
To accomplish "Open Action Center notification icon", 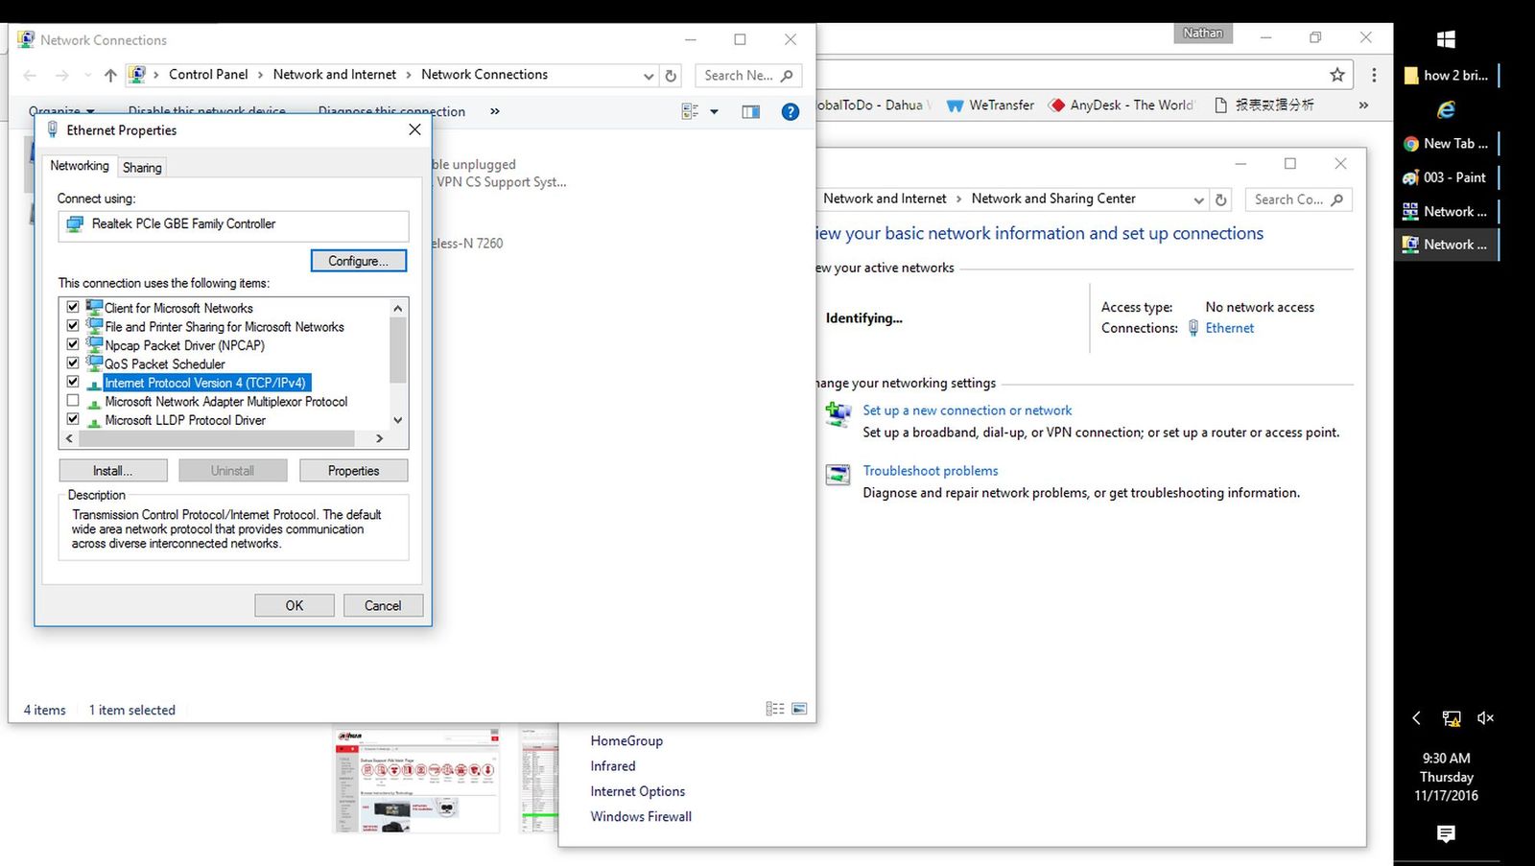I will tap(1446, 834).
